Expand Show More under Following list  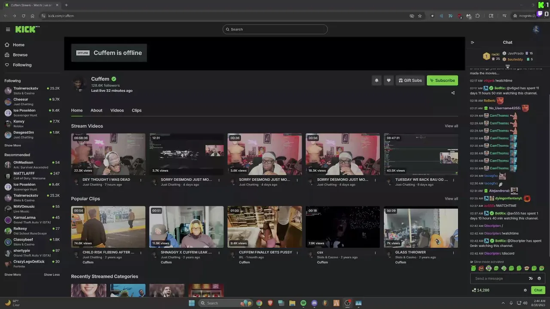point(12,145)
